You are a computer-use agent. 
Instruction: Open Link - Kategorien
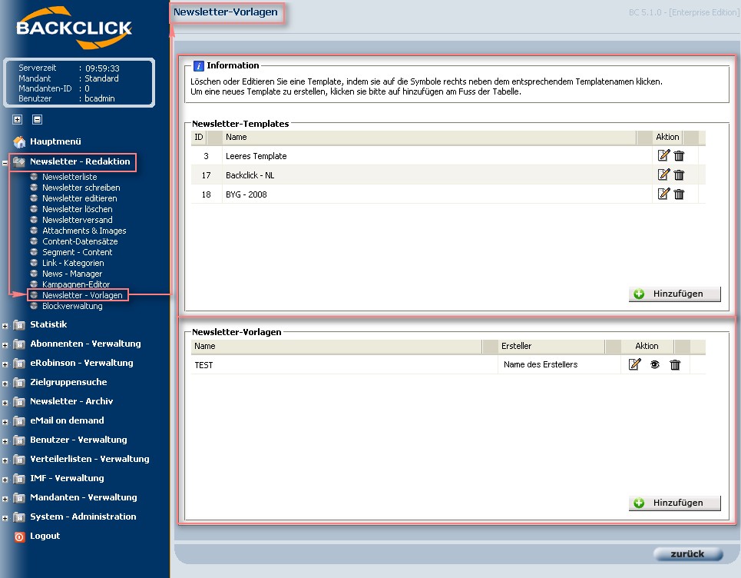[x=73, y=263]
